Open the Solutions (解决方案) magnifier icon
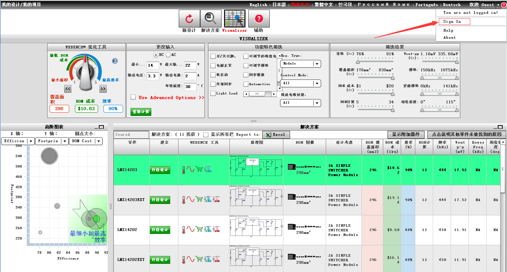The width and height of the screenshot is (507, 272). pos(211,19)
